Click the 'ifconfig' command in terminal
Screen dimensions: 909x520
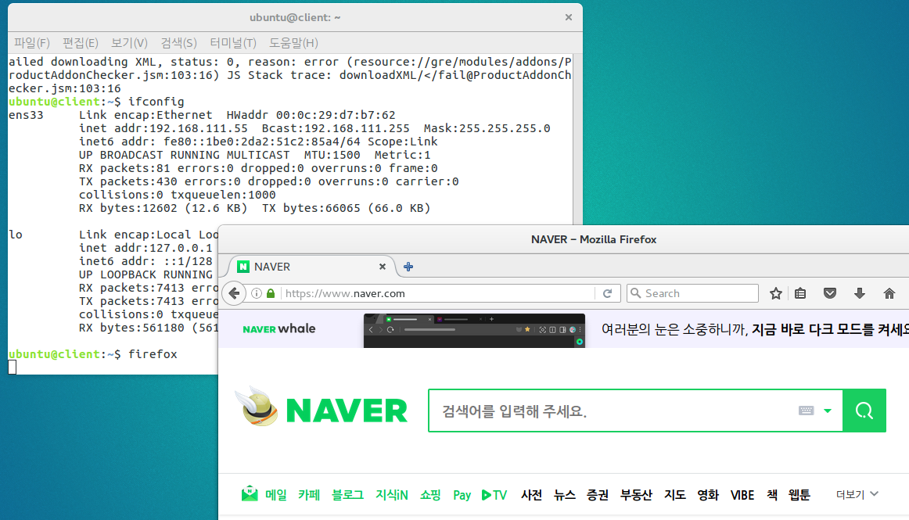[156, 102]
